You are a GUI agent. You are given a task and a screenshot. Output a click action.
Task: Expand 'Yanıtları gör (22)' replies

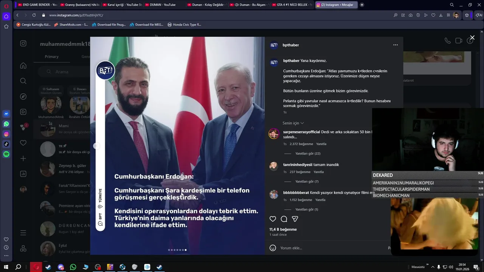pyautogui.click(x=307, y=154)
